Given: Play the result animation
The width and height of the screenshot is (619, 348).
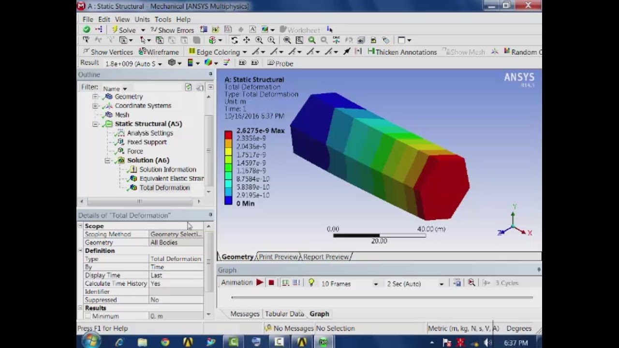Looking at the screenshot, I should coord(260,283).
